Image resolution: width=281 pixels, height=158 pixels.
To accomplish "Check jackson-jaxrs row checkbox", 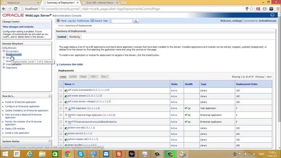I will point(61,133).
